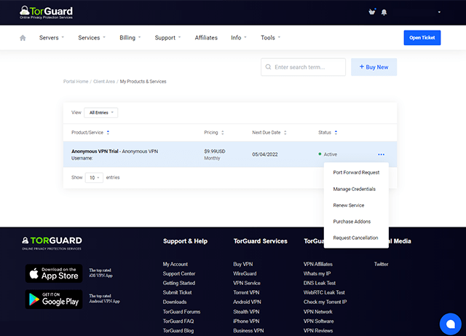The height and width of the screenshot is (336, 466).
Task: Open Torrent VPN footer link
Action: [246, 292]
